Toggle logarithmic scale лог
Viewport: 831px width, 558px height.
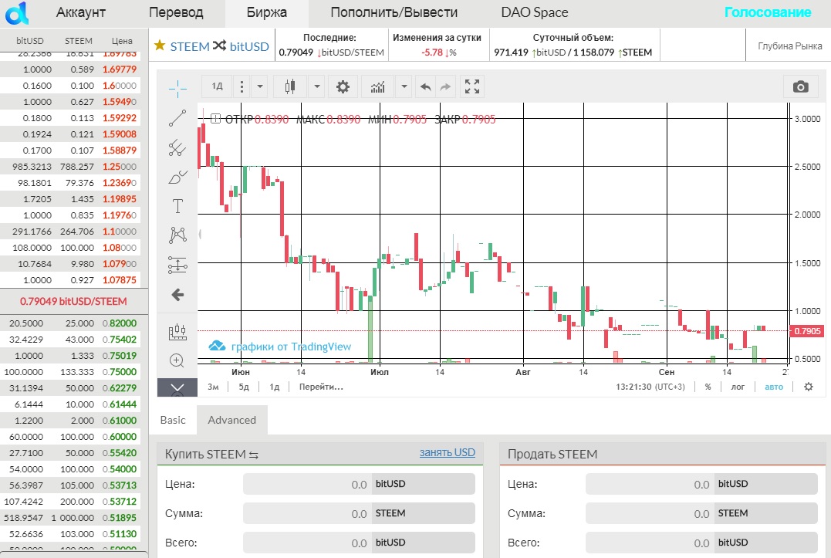coord(738,387)
